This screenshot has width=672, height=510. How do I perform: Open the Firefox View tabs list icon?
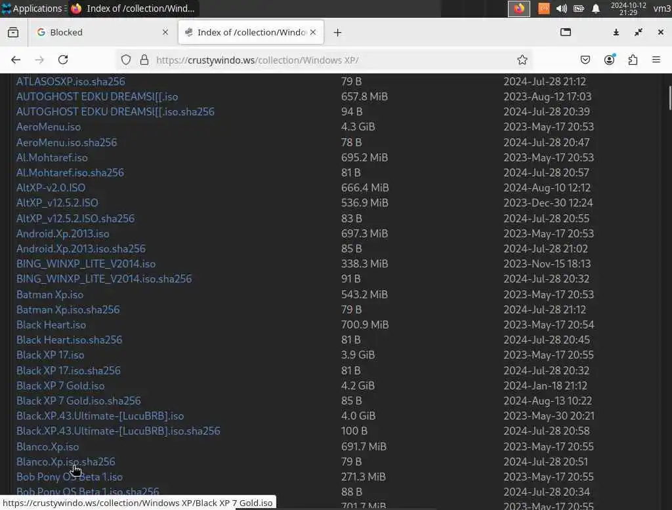(13, 32)
